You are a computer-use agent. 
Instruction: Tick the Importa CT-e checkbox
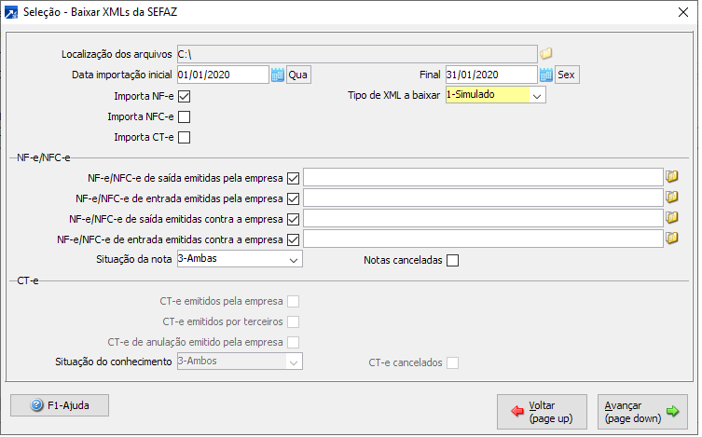click(184, 139)
